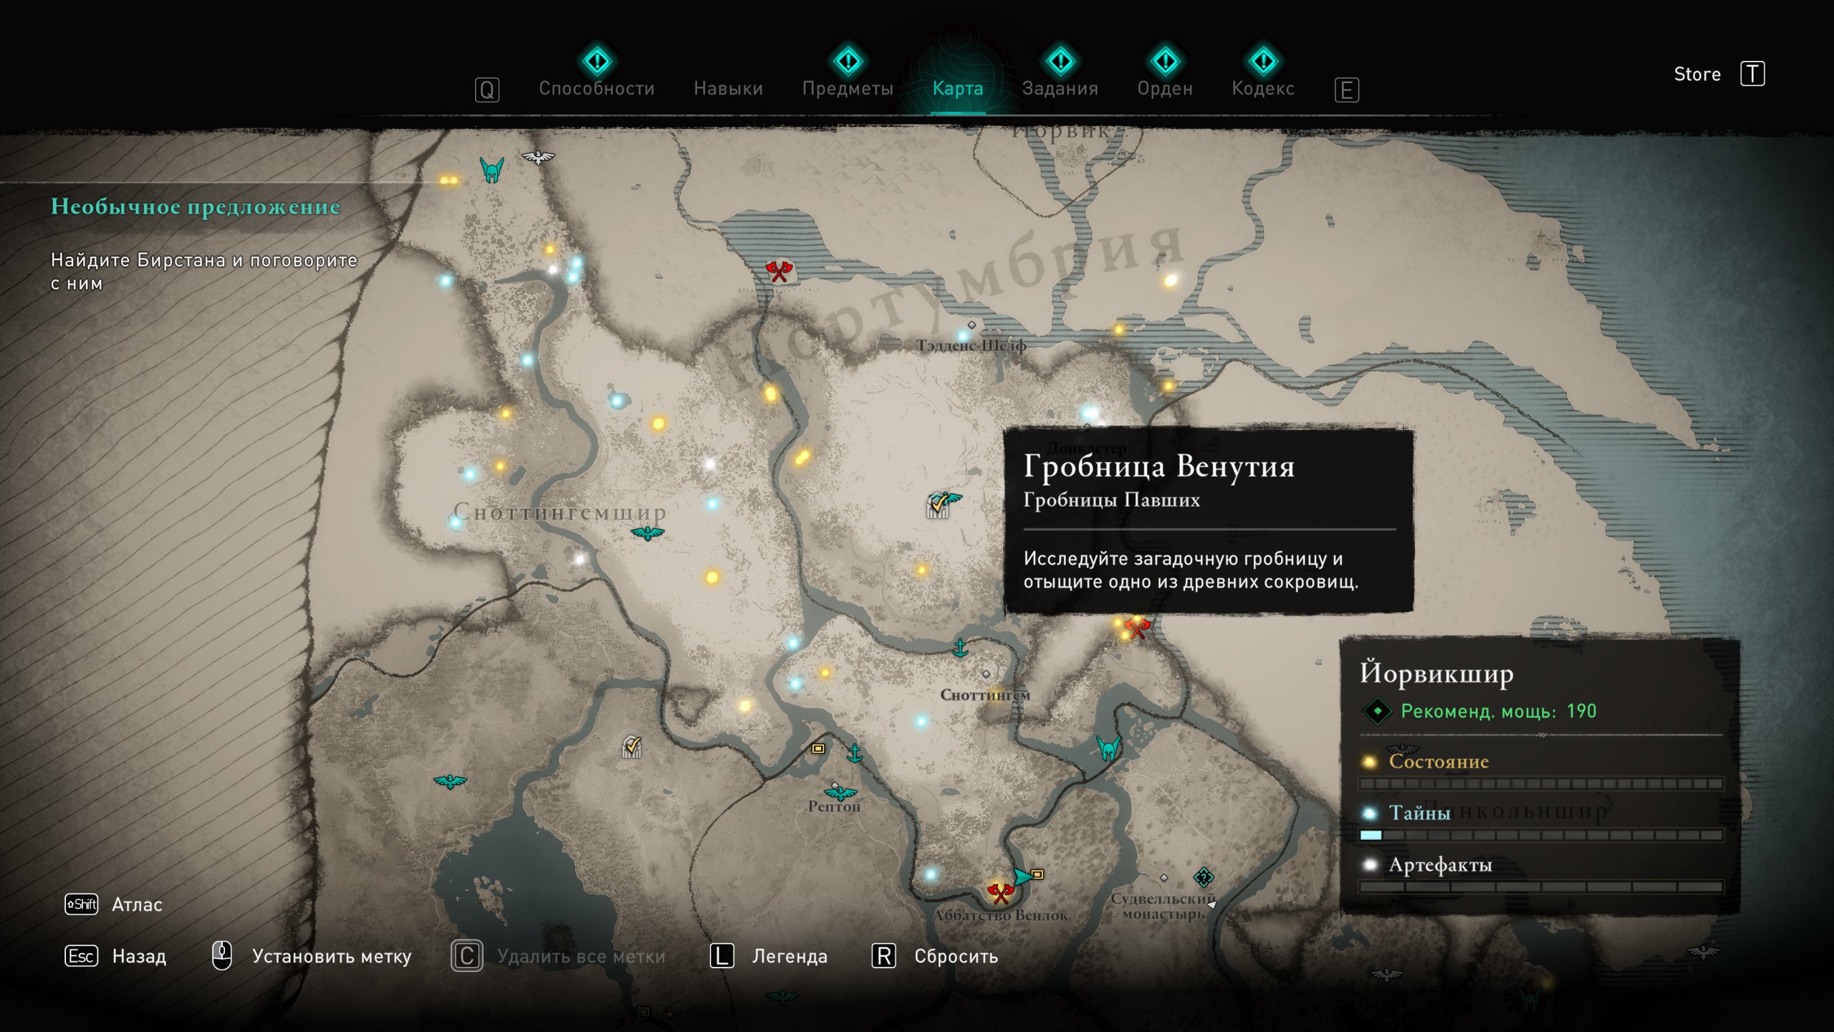Viewport: 1834px width, 1032px height.
Task: Click Легенда to show map legend
Action: click(x=789, y=956)
